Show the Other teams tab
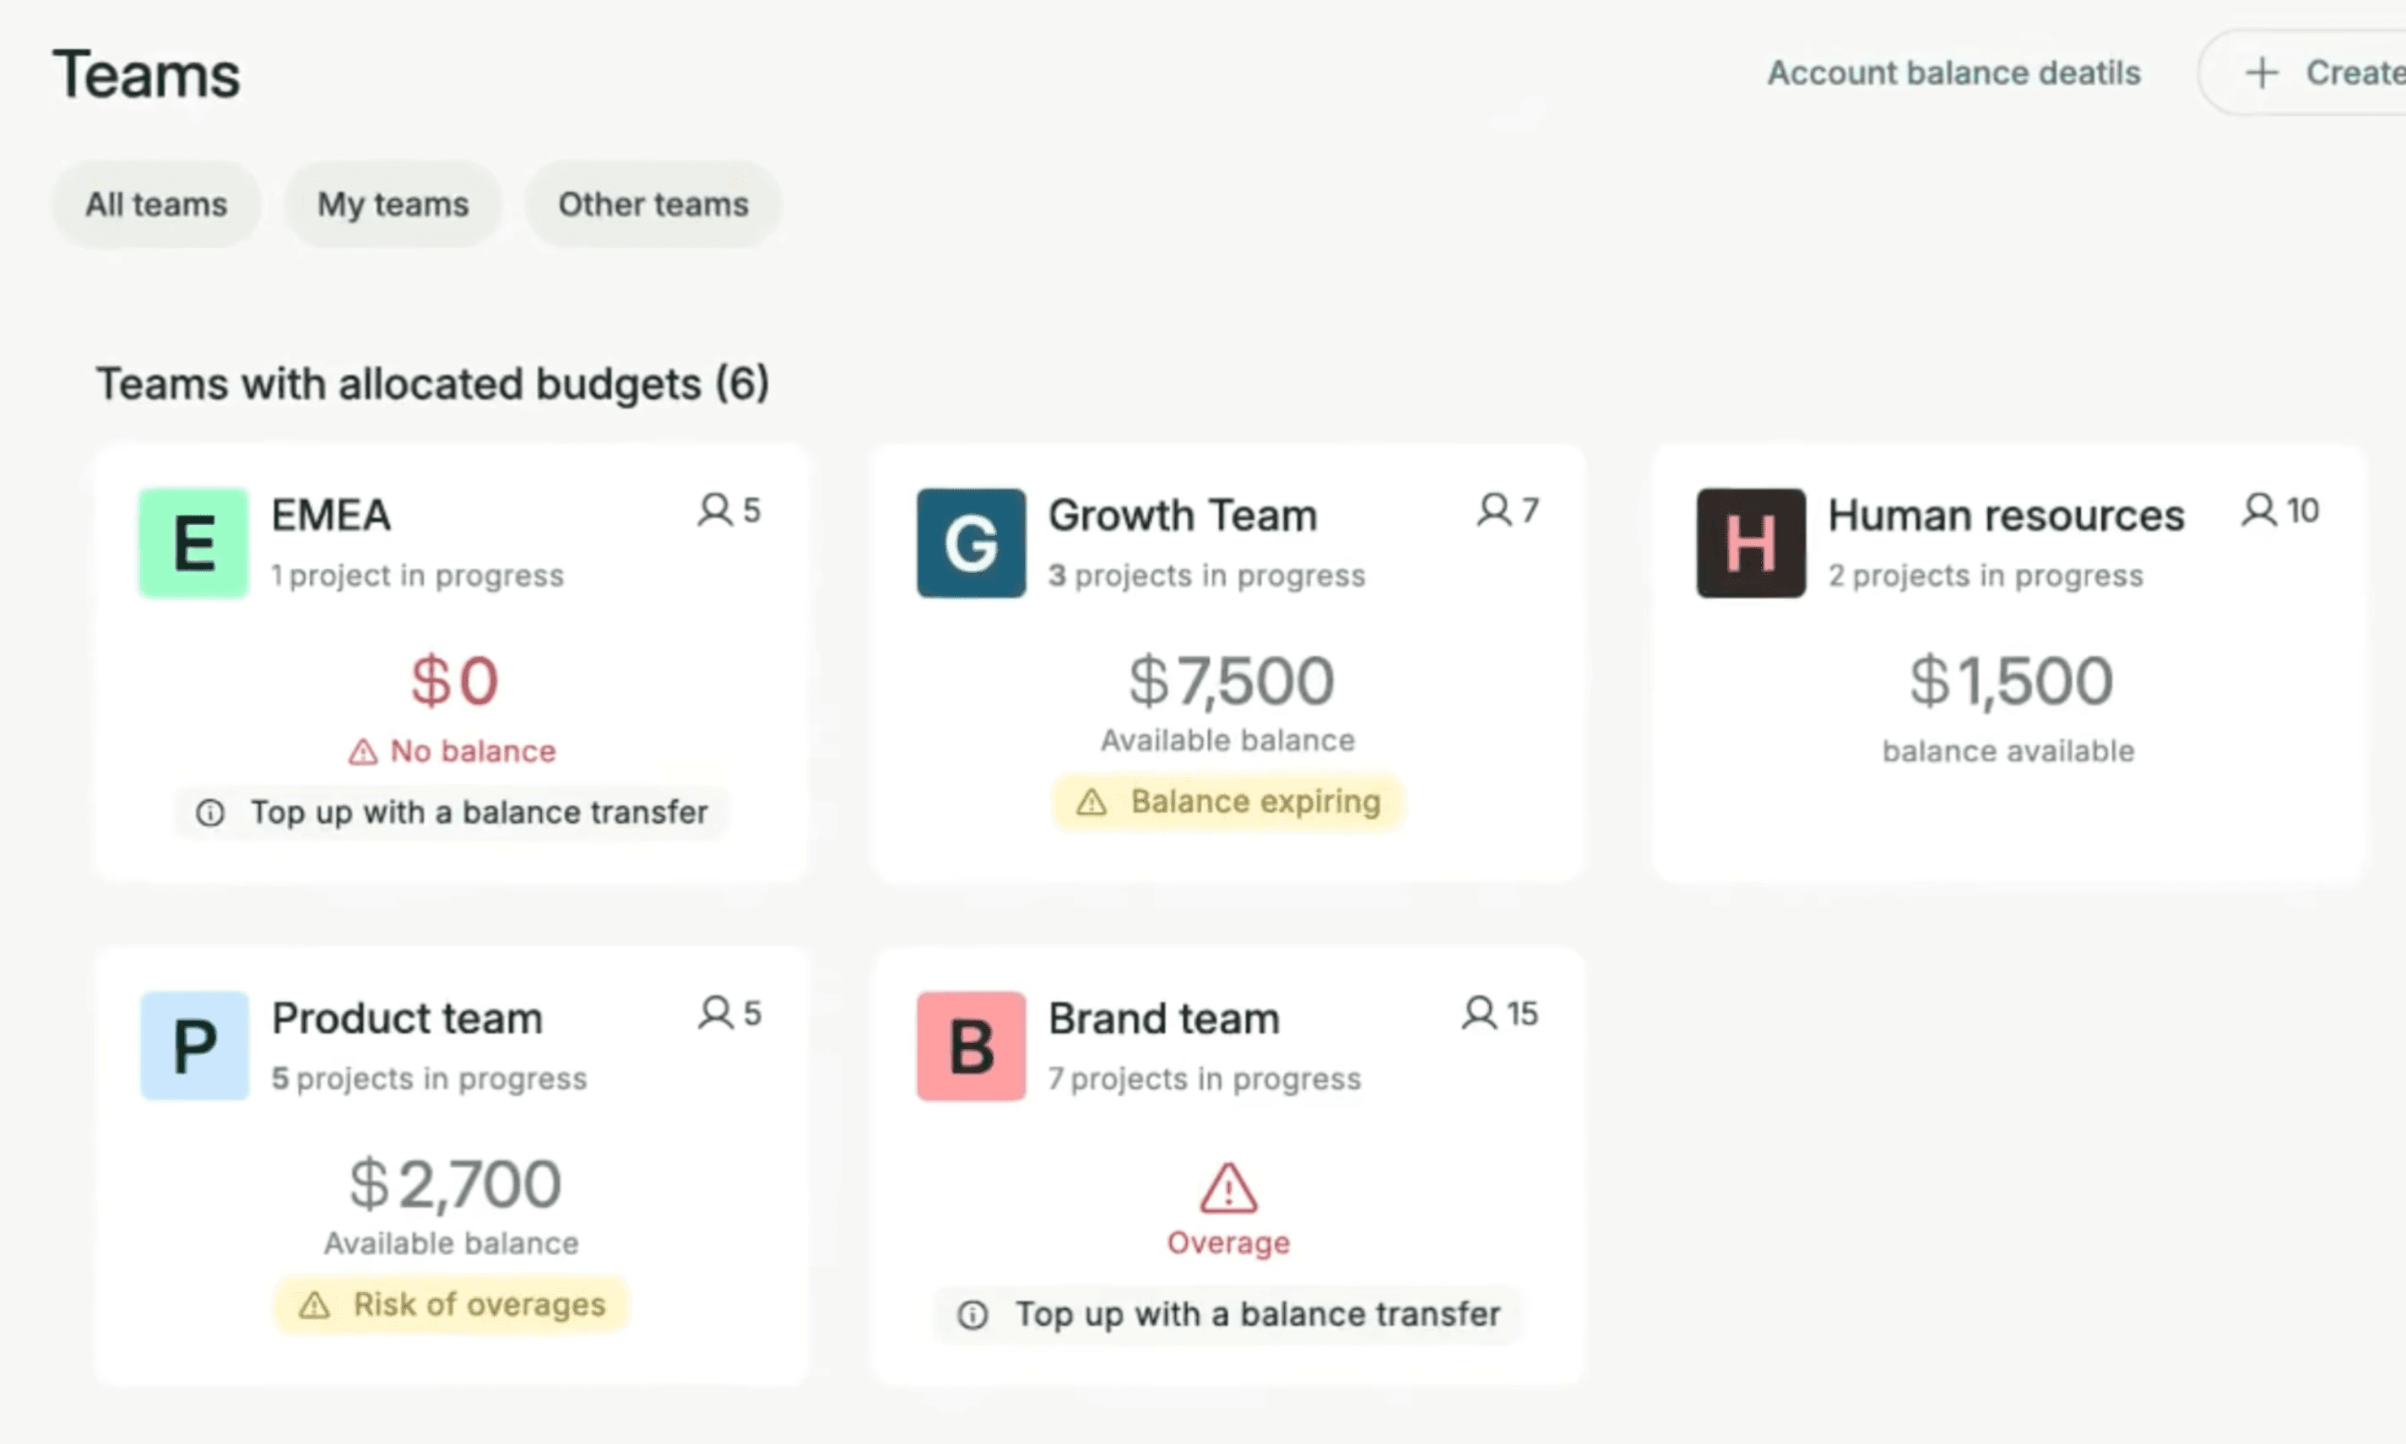The width and height of the screenshot is (2406, 1444). click(x=653, y=204)
